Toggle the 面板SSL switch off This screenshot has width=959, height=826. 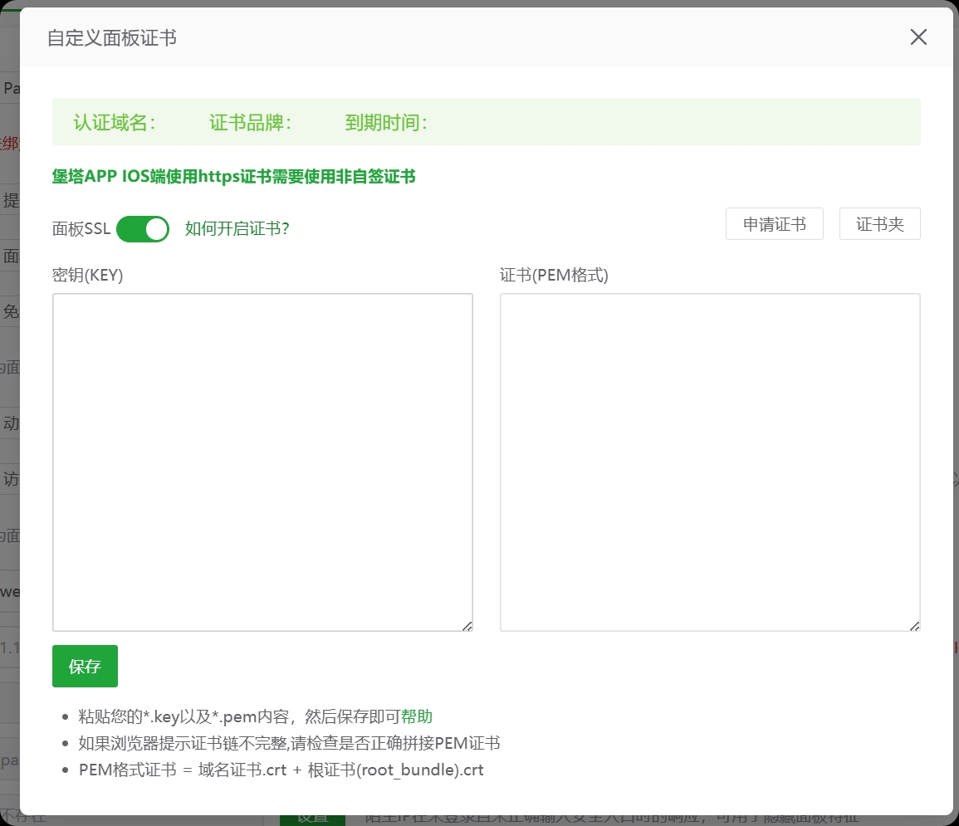143,228
